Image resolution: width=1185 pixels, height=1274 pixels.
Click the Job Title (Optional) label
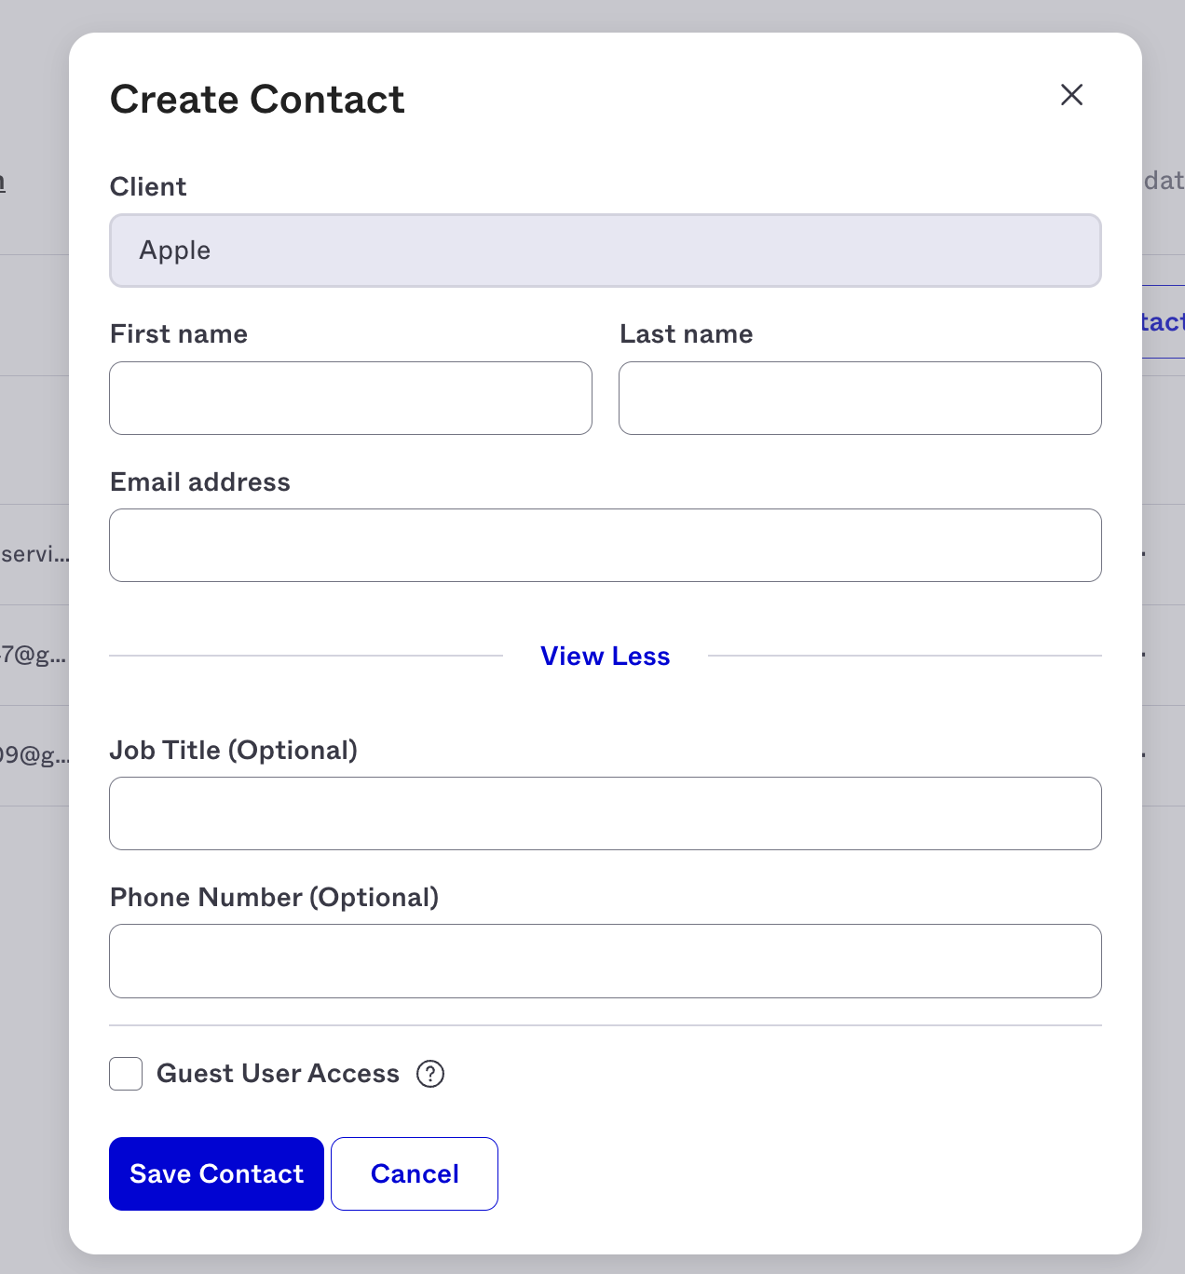pyautogui.click(x=234, y=751)
